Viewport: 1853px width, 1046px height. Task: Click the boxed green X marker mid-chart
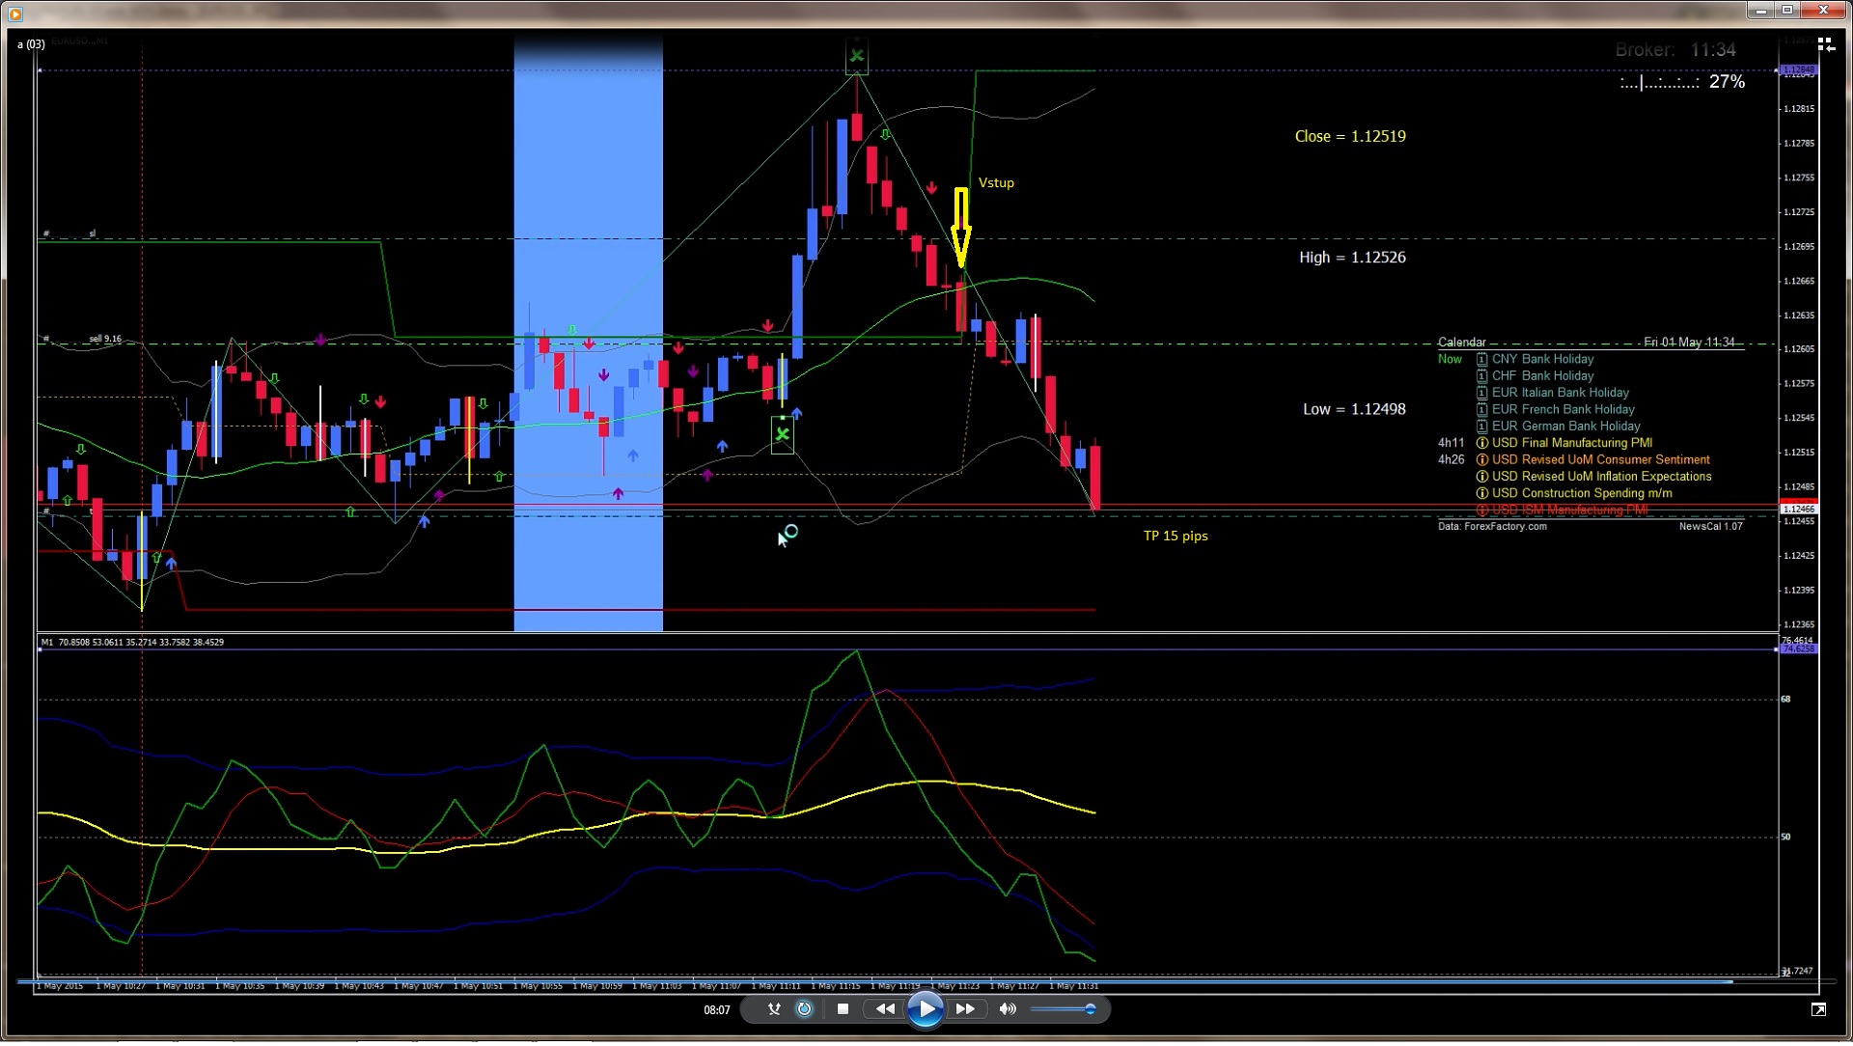[x=783, y=435]
